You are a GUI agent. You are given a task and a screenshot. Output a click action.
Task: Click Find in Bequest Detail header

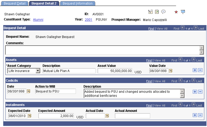tap(151, 29)
